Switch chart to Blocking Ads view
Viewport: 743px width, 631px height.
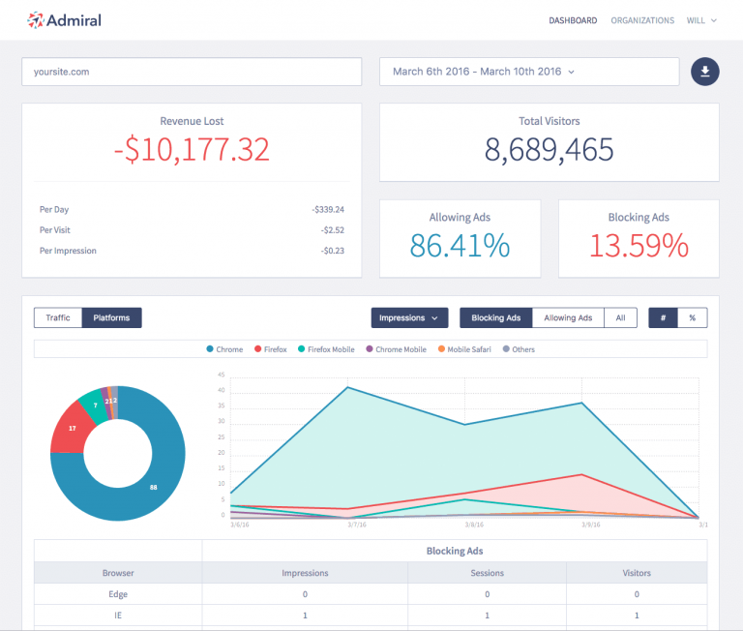click(495, 318)
